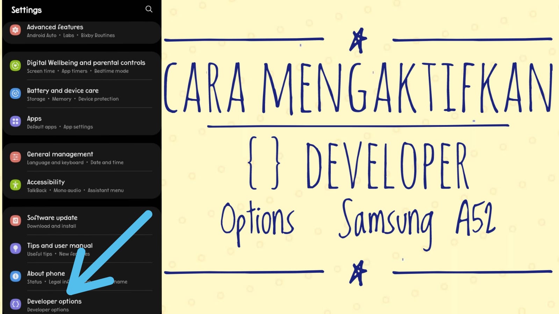
Task: Tap the Battery and device care icon
Action: [x=15, y=94]
